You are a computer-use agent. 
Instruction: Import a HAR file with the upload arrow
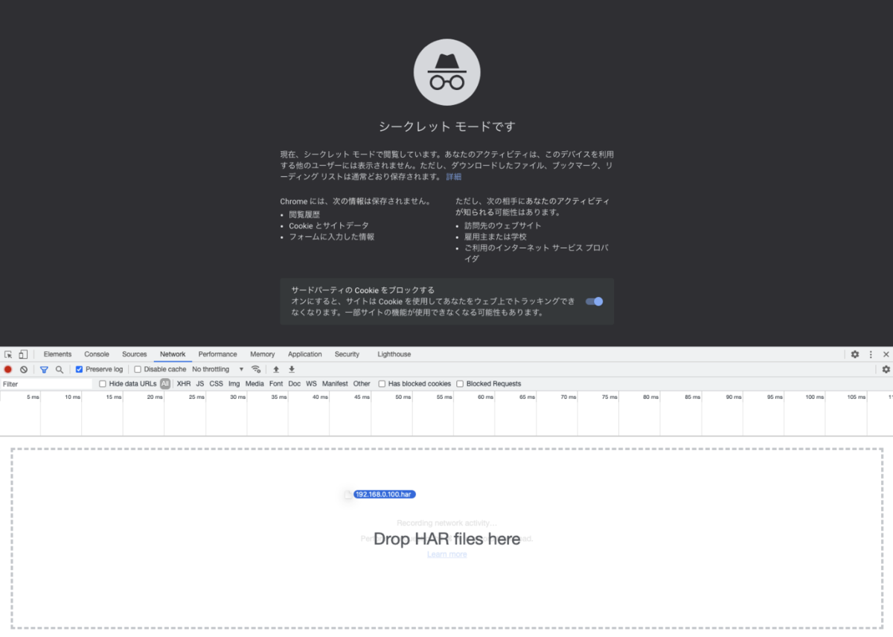[x=276, y=369]
